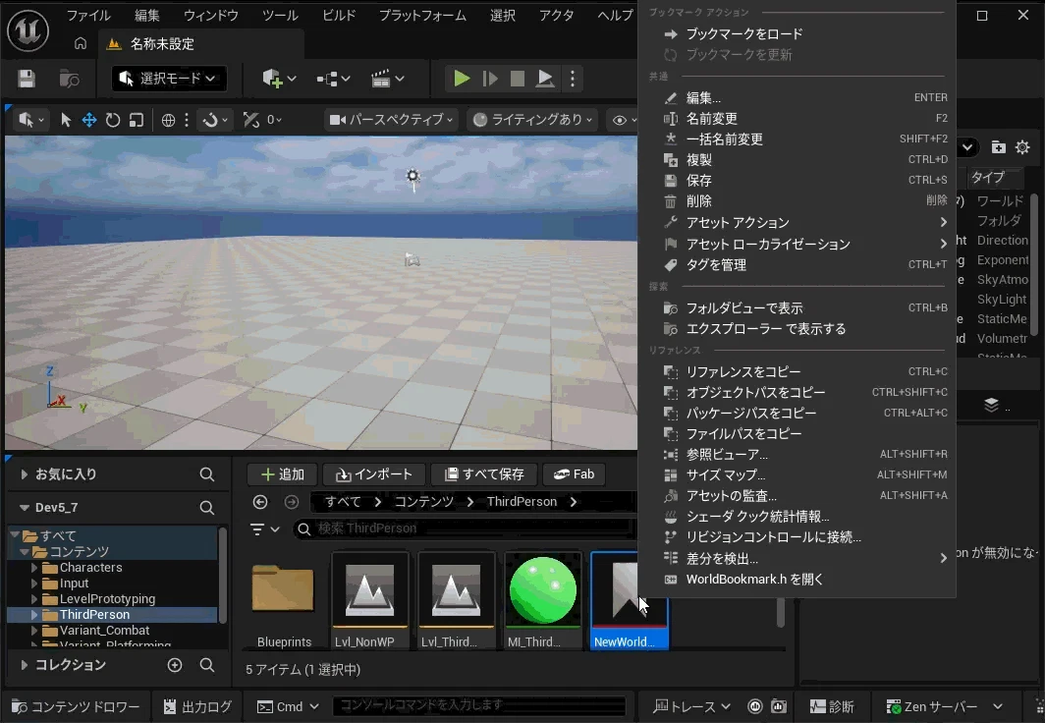Open the ファイル menu
This screenshot has height=723, width=1045.
88,16
